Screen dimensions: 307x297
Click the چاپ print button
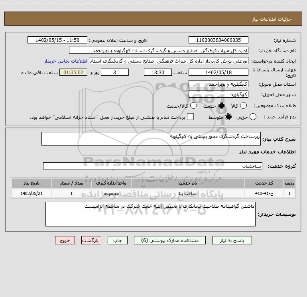pyautogui.click(x=118, y=240)
